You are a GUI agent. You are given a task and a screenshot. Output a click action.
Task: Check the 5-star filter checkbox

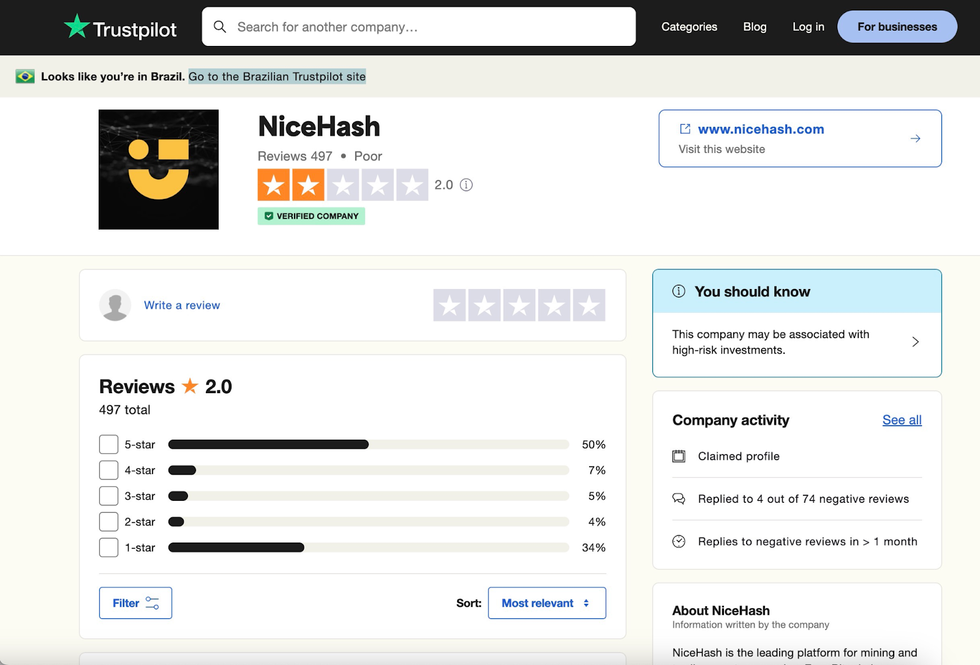click(x=108, y=445)
